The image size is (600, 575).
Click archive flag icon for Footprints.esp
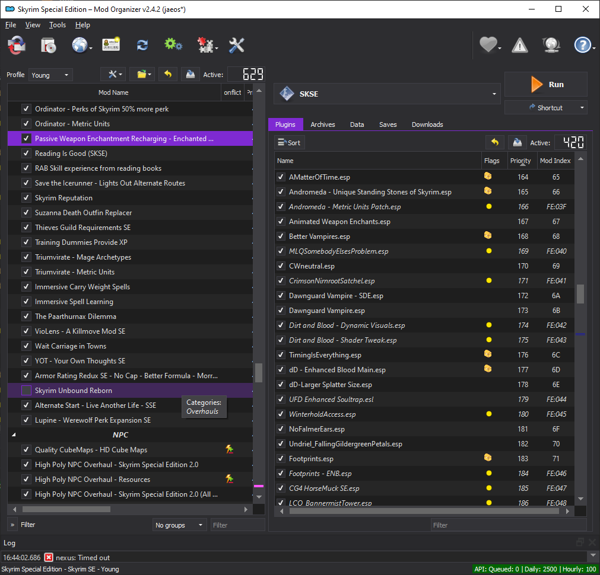click(x=488, y=458)
